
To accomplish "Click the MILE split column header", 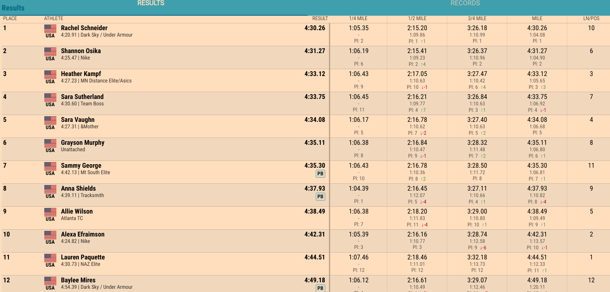I will (537, 19).
